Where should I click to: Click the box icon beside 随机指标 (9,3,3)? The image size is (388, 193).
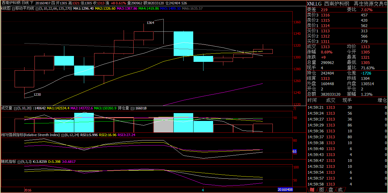point(19,162)
